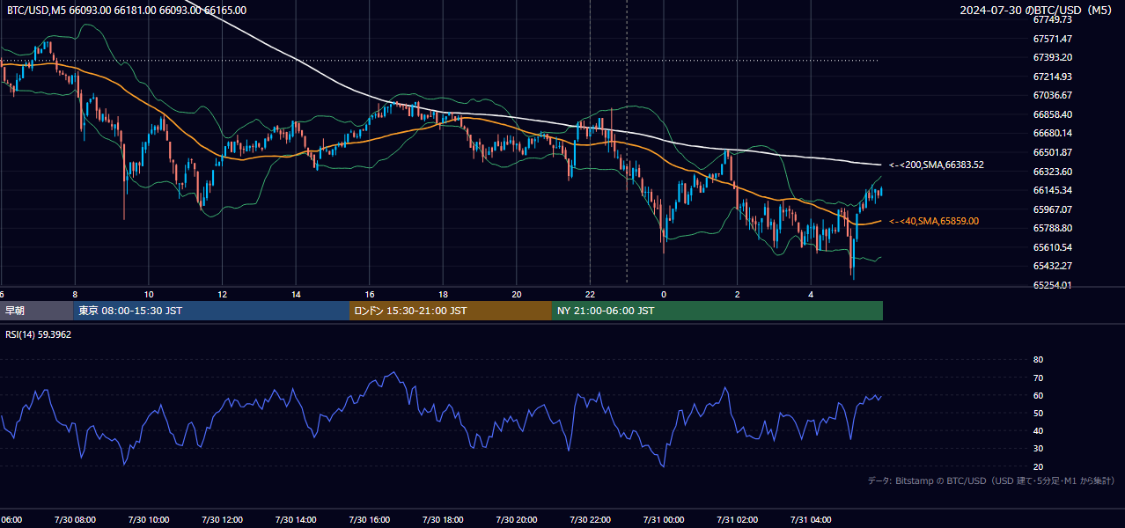Click RSI axis value 70
Screen dimensions: 1125x528
pos(1039,378)
